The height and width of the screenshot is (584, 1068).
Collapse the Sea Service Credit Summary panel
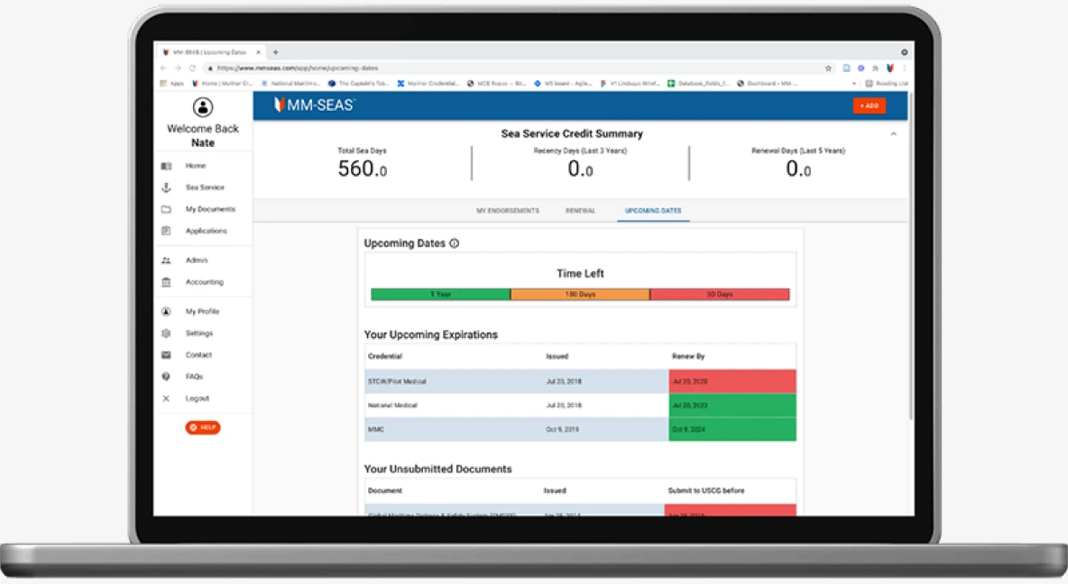[x=894, y=134]
